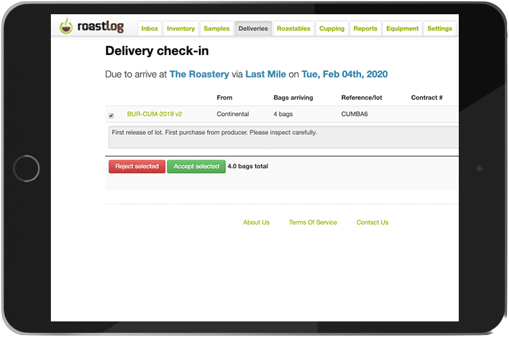Open the Terms Of Service link

pos(313,222)
